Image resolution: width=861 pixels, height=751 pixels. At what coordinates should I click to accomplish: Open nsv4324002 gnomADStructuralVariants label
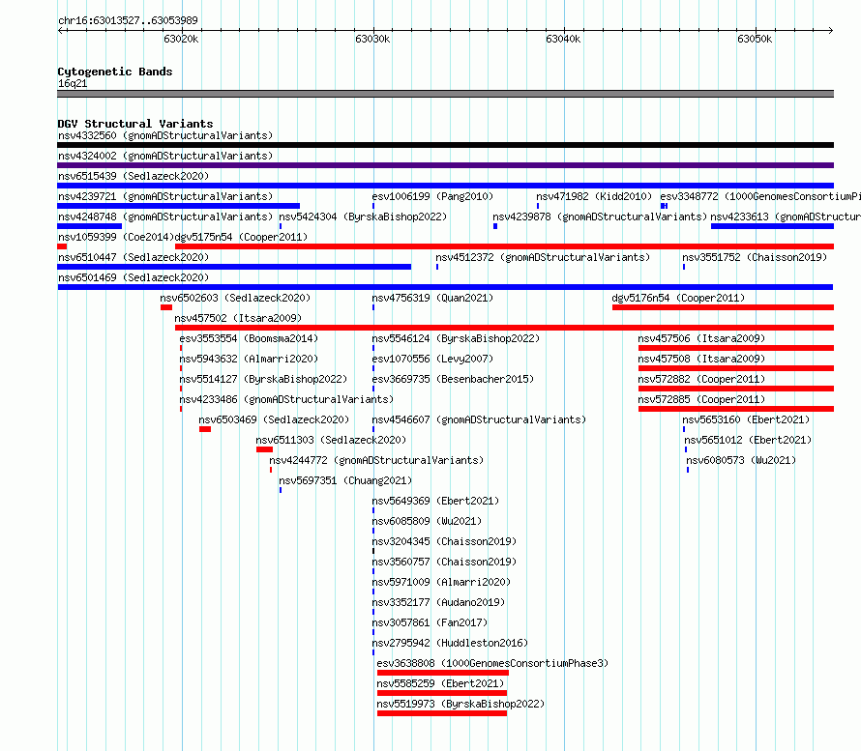tap(165, 156)
